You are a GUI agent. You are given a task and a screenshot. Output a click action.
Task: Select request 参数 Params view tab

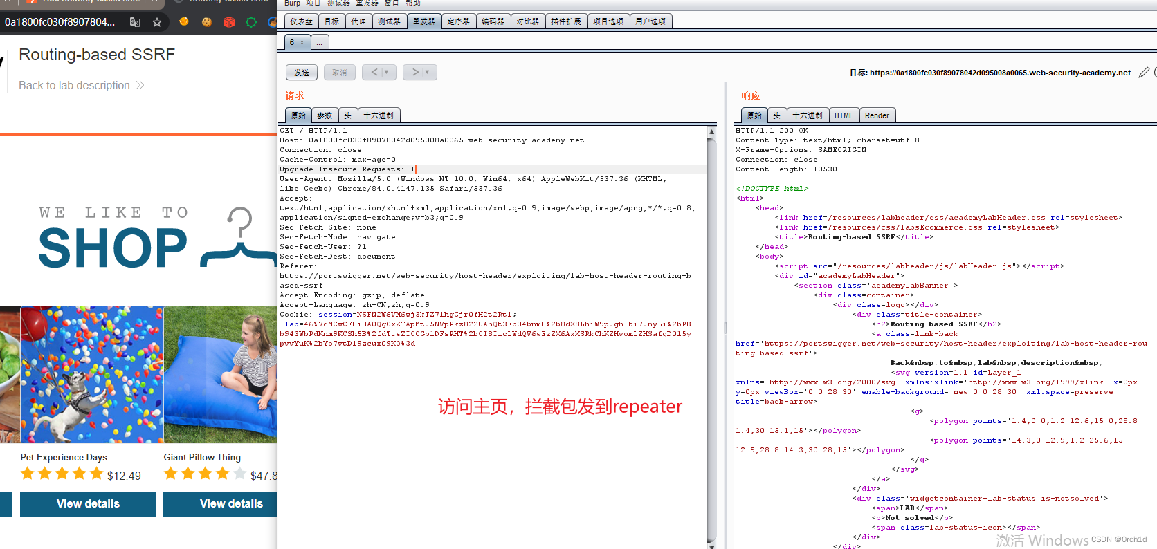(325, 115)
